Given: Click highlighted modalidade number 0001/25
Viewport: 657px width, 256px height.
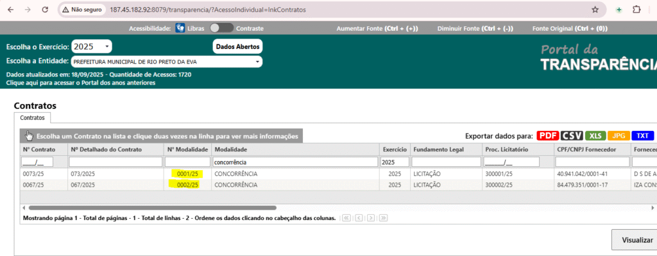Looking at the screenshot, I should [187, 174].
